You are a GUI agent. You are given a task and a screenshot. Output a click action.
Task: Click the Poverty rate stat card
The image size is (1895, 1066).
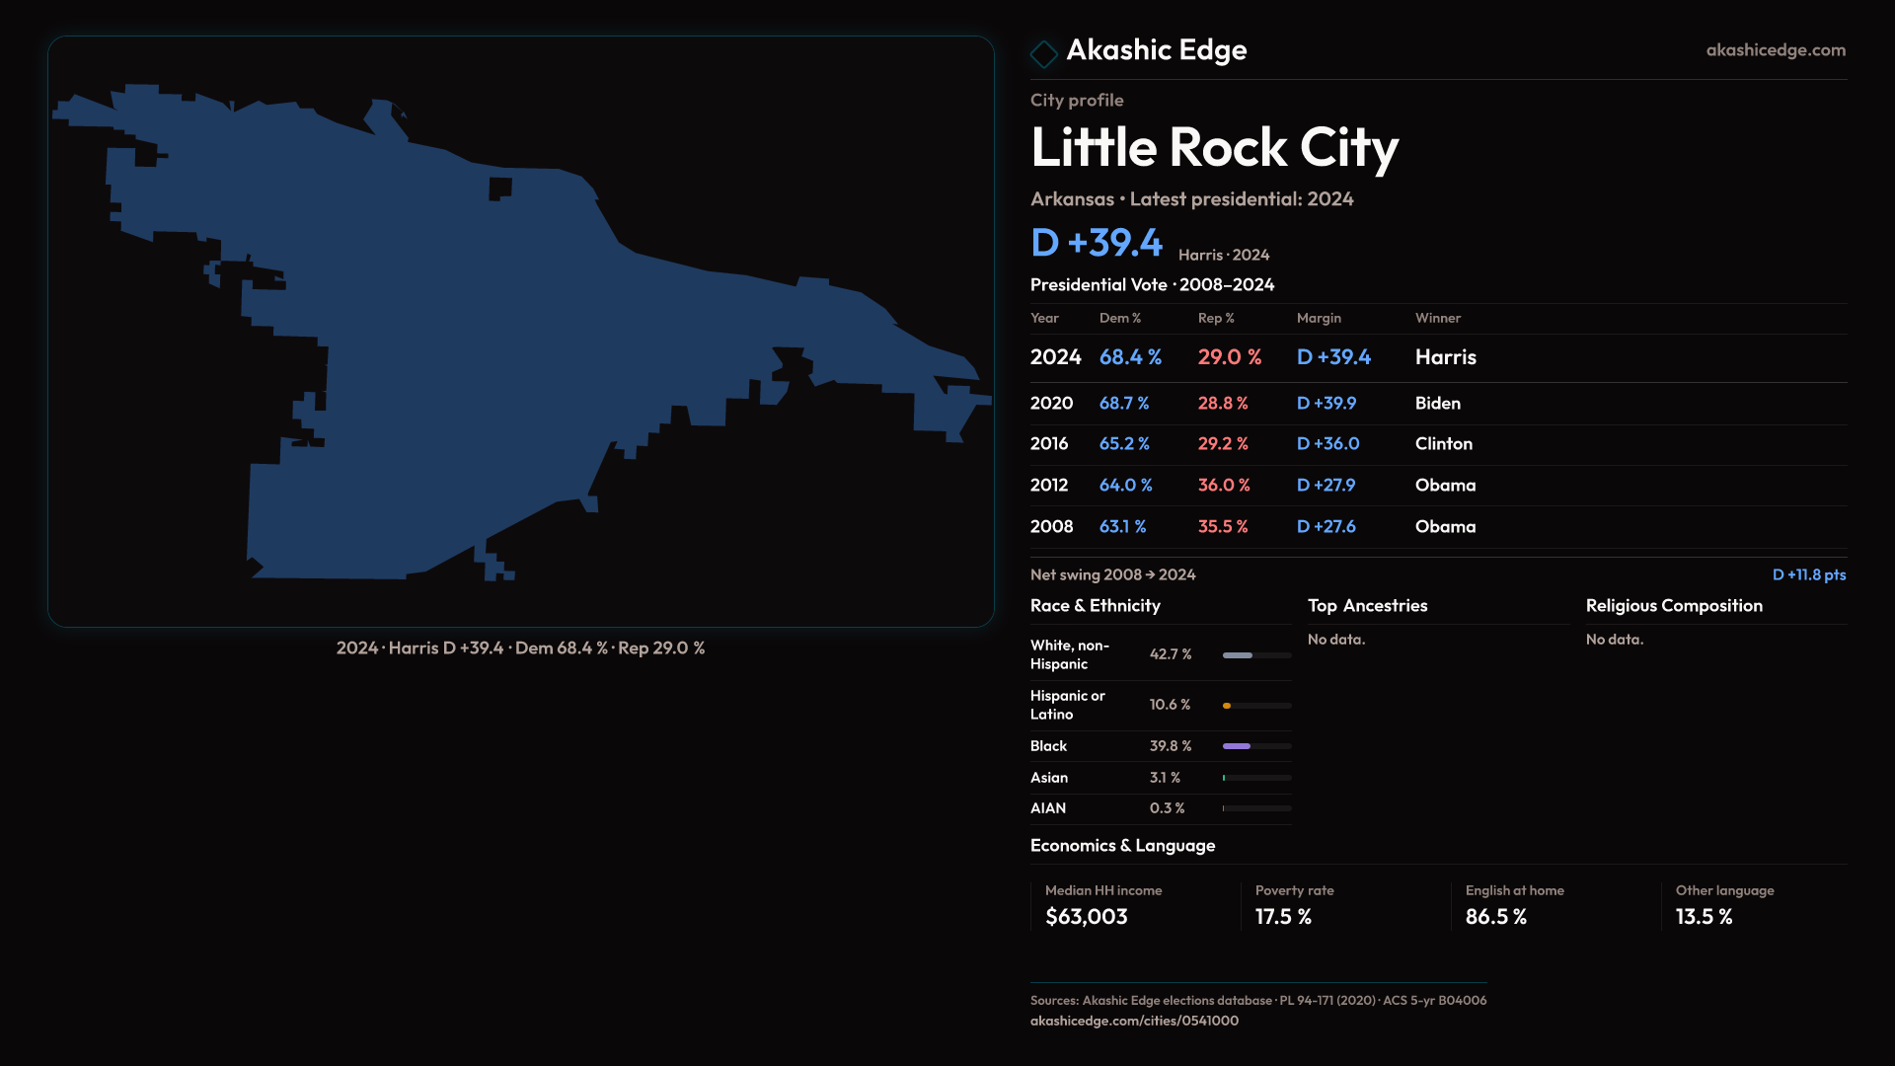(1343, 905)
